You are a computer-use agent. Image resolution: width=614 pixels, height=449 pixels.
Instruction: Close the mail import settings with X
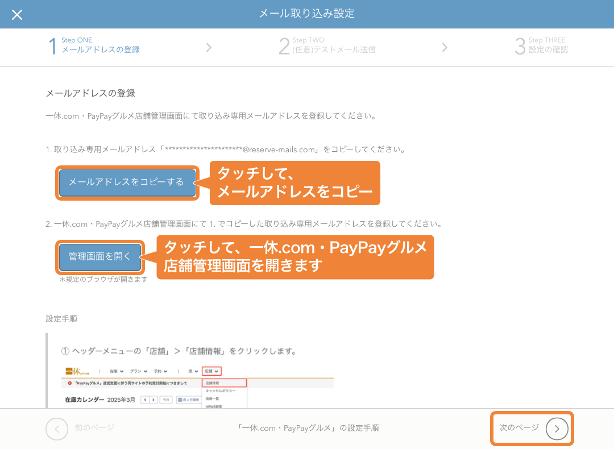pos(17,15)
